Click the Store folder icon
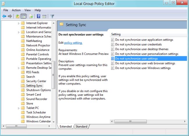Viewport: 189px width, 136px height. 23,103
